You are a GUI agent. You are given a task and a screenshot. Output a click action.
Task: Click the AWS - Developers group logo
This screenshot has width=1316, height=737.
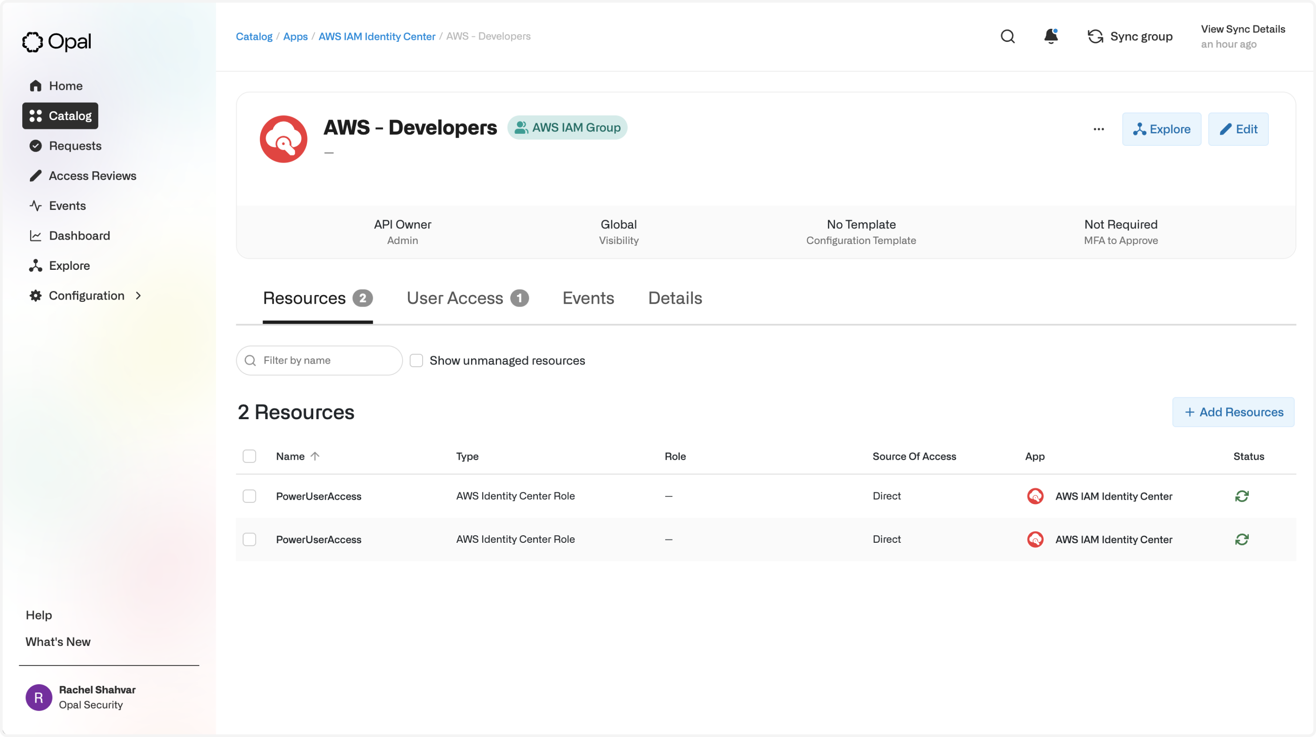283,139
